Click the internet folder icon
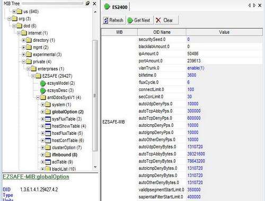Image resolution: width=265 pixels, height=201 pixels. point(24,33)
